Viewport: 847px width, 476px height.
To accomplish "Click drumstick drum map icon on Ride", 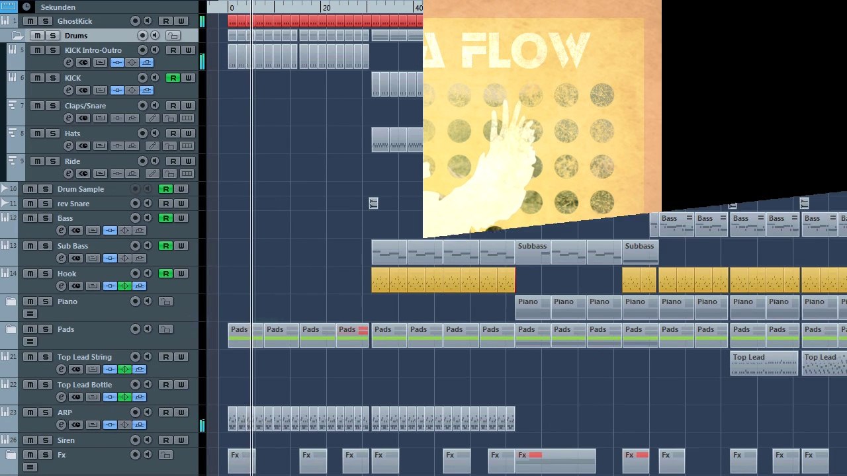I will (x=152, y=174).
